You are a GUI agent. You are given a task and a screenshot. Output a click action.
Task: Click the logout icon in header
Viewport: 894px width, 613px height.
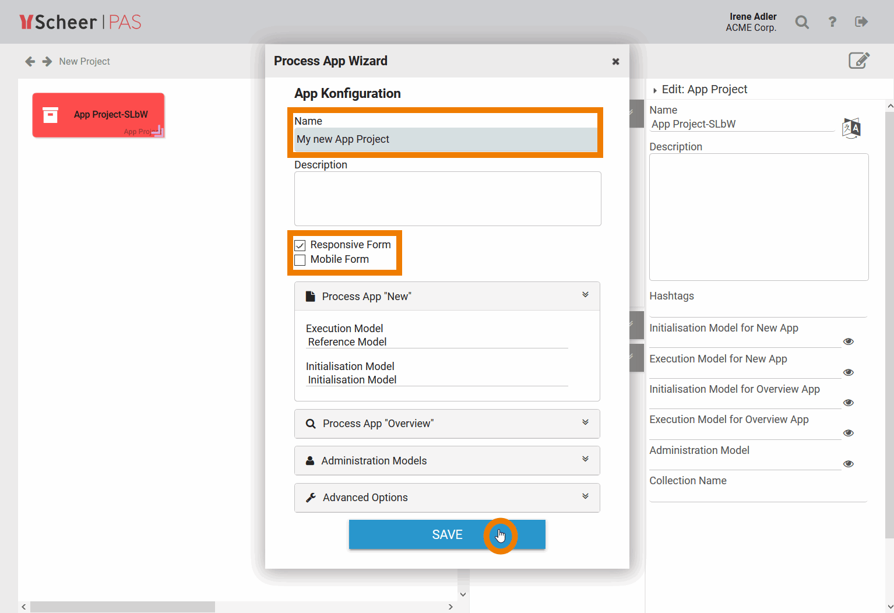pyautogui.click(x=861, y=22)
